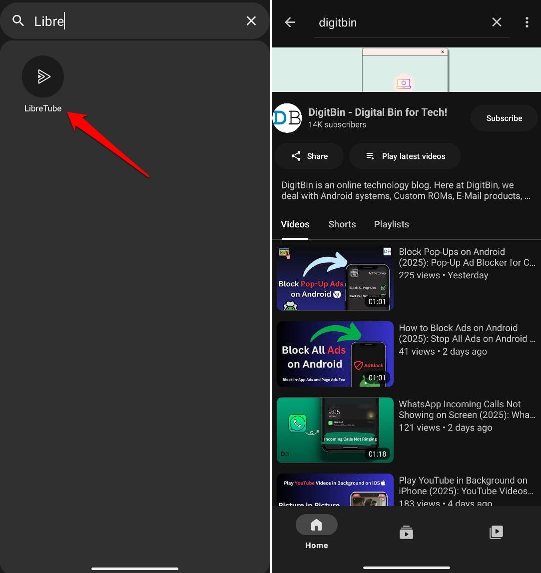Open Block All Ads on Android thumbnail
Viewport: 541px width, 573px height.
click(335, 354)
